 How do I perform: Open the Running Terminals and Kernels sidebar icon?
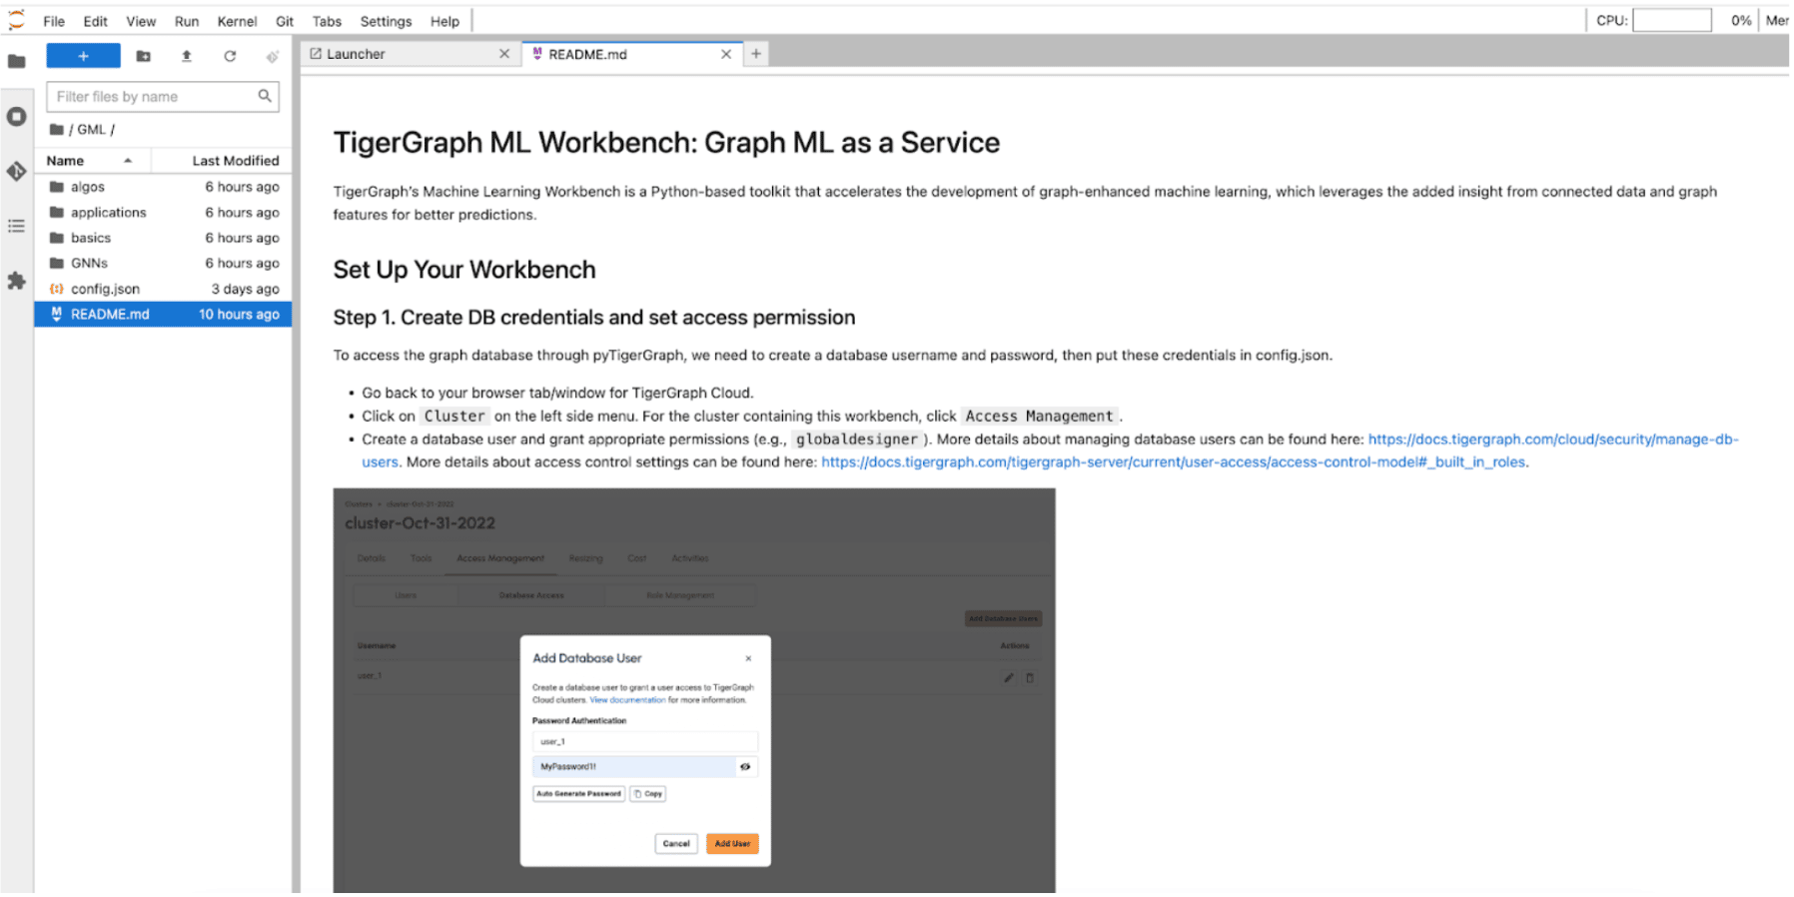16,117
